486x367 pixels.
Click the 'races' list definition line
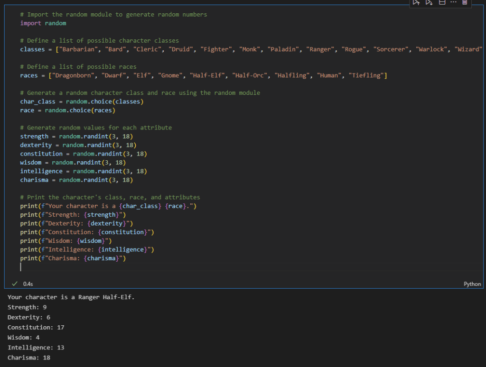point(204,75)
